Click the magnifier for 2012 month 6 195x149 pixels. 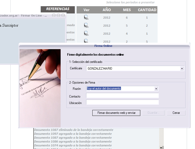pyautogui.click(x=86, y=18)
